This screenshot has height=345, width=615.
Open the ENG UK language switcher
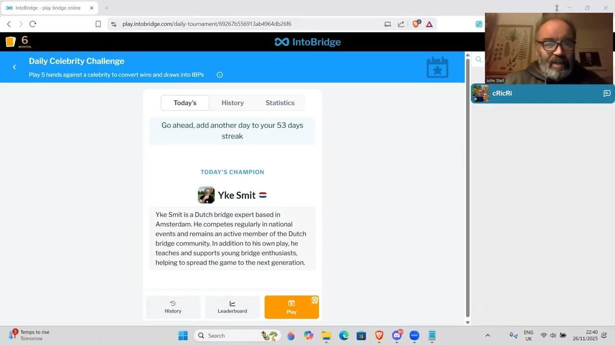529,335
